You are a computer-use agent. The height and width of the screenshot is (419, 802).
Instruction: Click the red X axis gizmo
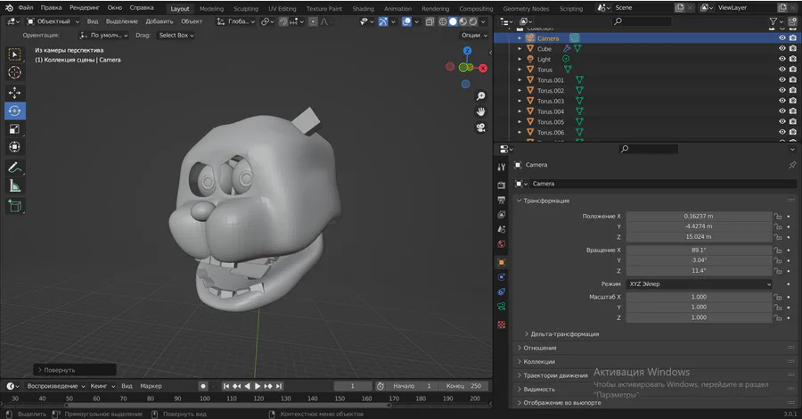pos(482,68)
